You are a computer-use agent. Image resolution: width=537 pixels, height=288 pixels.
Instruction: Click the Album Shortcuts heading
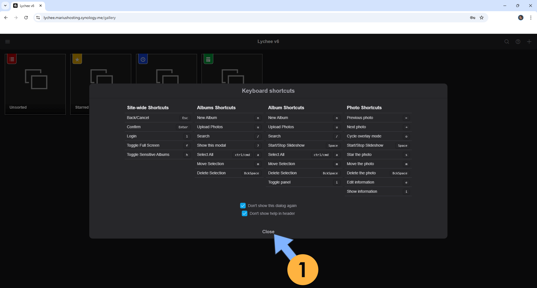pos(286,108)
